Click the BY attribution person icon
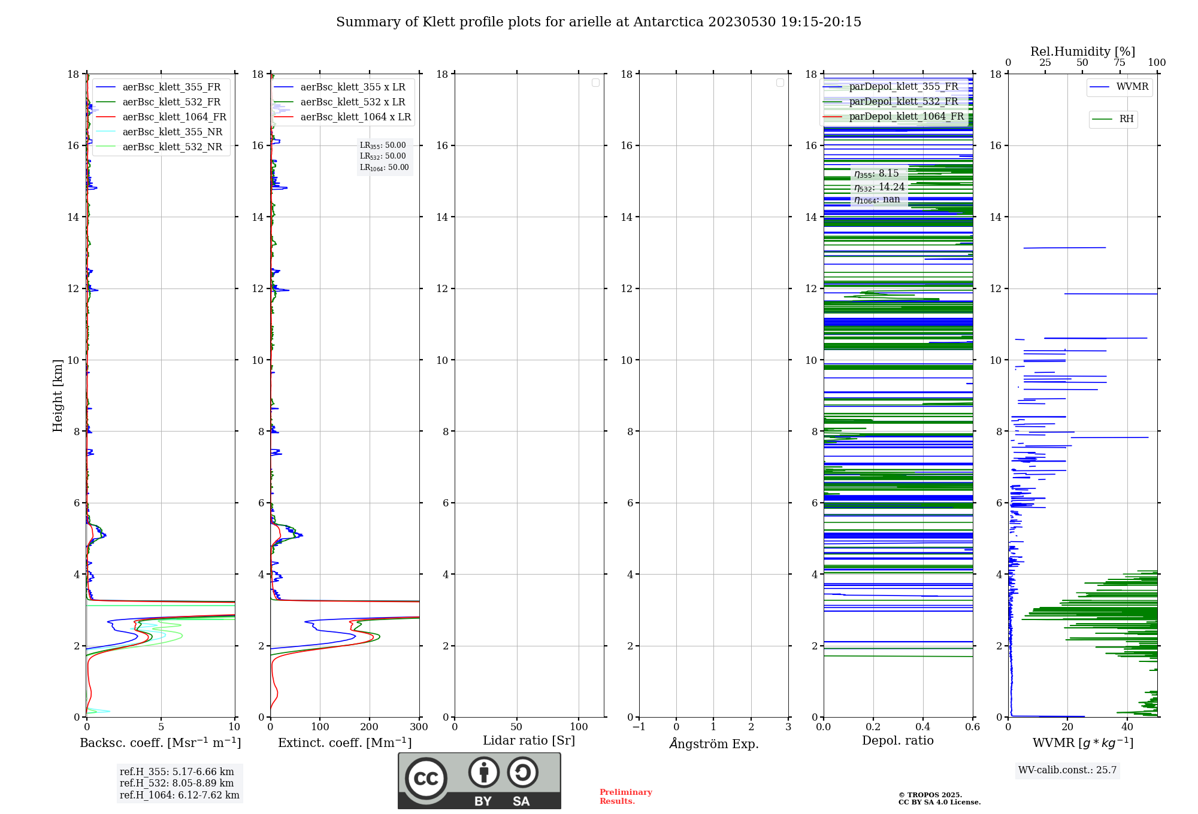 tap(483, 772)
